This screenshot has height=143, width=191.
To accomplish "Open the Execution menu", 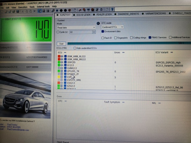I will (x=23, y=7).
